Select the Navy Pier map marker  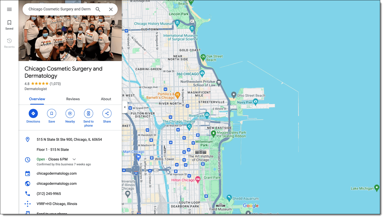click(x=255, y=102)
